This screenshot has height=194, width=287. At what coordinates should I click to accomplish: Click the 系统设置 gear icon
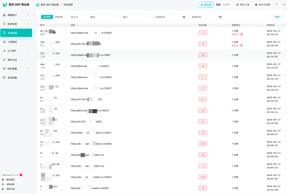click(4, 78)
